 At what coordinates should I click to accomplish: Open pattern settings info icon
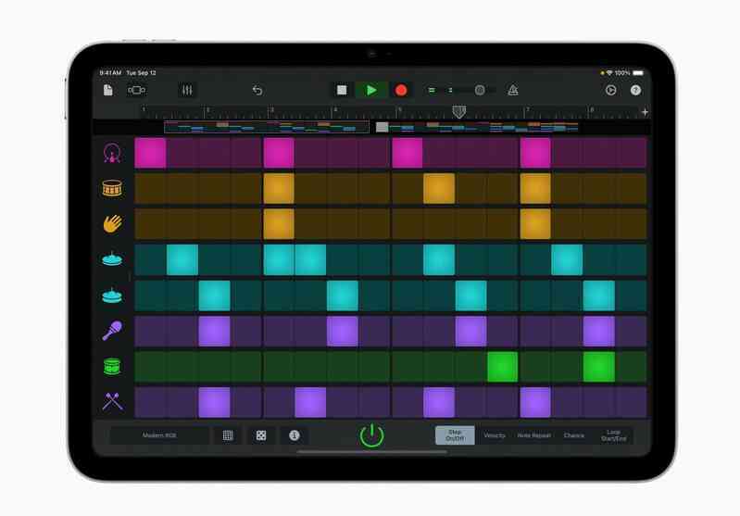294,435
